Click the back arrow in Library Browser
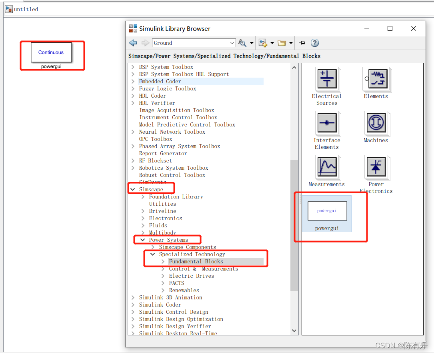 click(133, 43)
